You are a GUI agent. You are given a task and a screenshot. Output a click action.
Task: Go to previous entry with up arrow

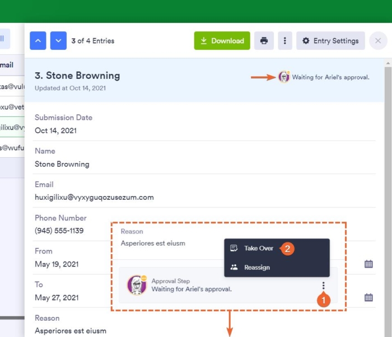(38, 41)
